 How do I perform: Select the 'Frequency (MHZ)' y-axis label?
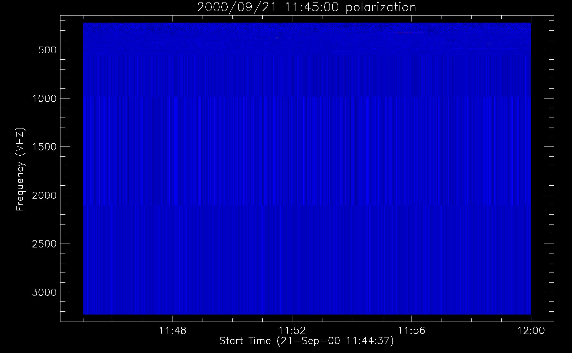pyautogui.click(x=21, y=169)
